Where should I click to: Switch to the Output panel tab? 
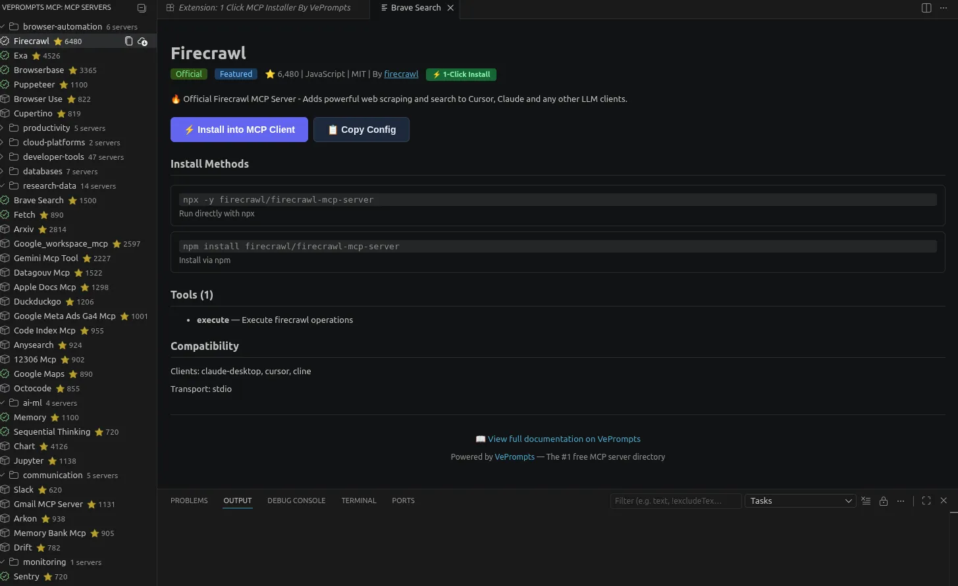(x=238, y=501)
